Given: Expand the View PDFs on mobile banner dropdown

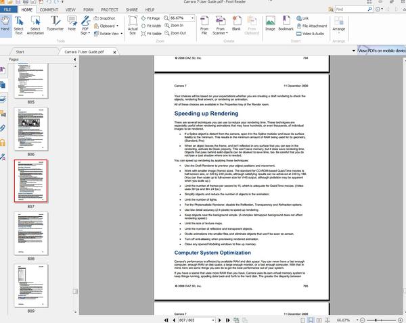Looking at the screenshot, I should 354,51.
